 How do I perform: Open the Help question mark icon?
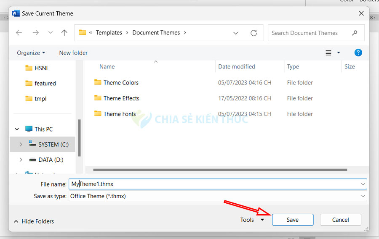[358, 53]
